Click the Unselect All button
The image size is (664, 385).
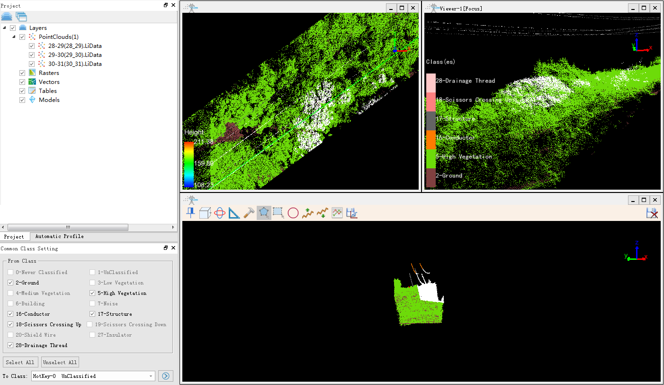click(x=60, y=362)
